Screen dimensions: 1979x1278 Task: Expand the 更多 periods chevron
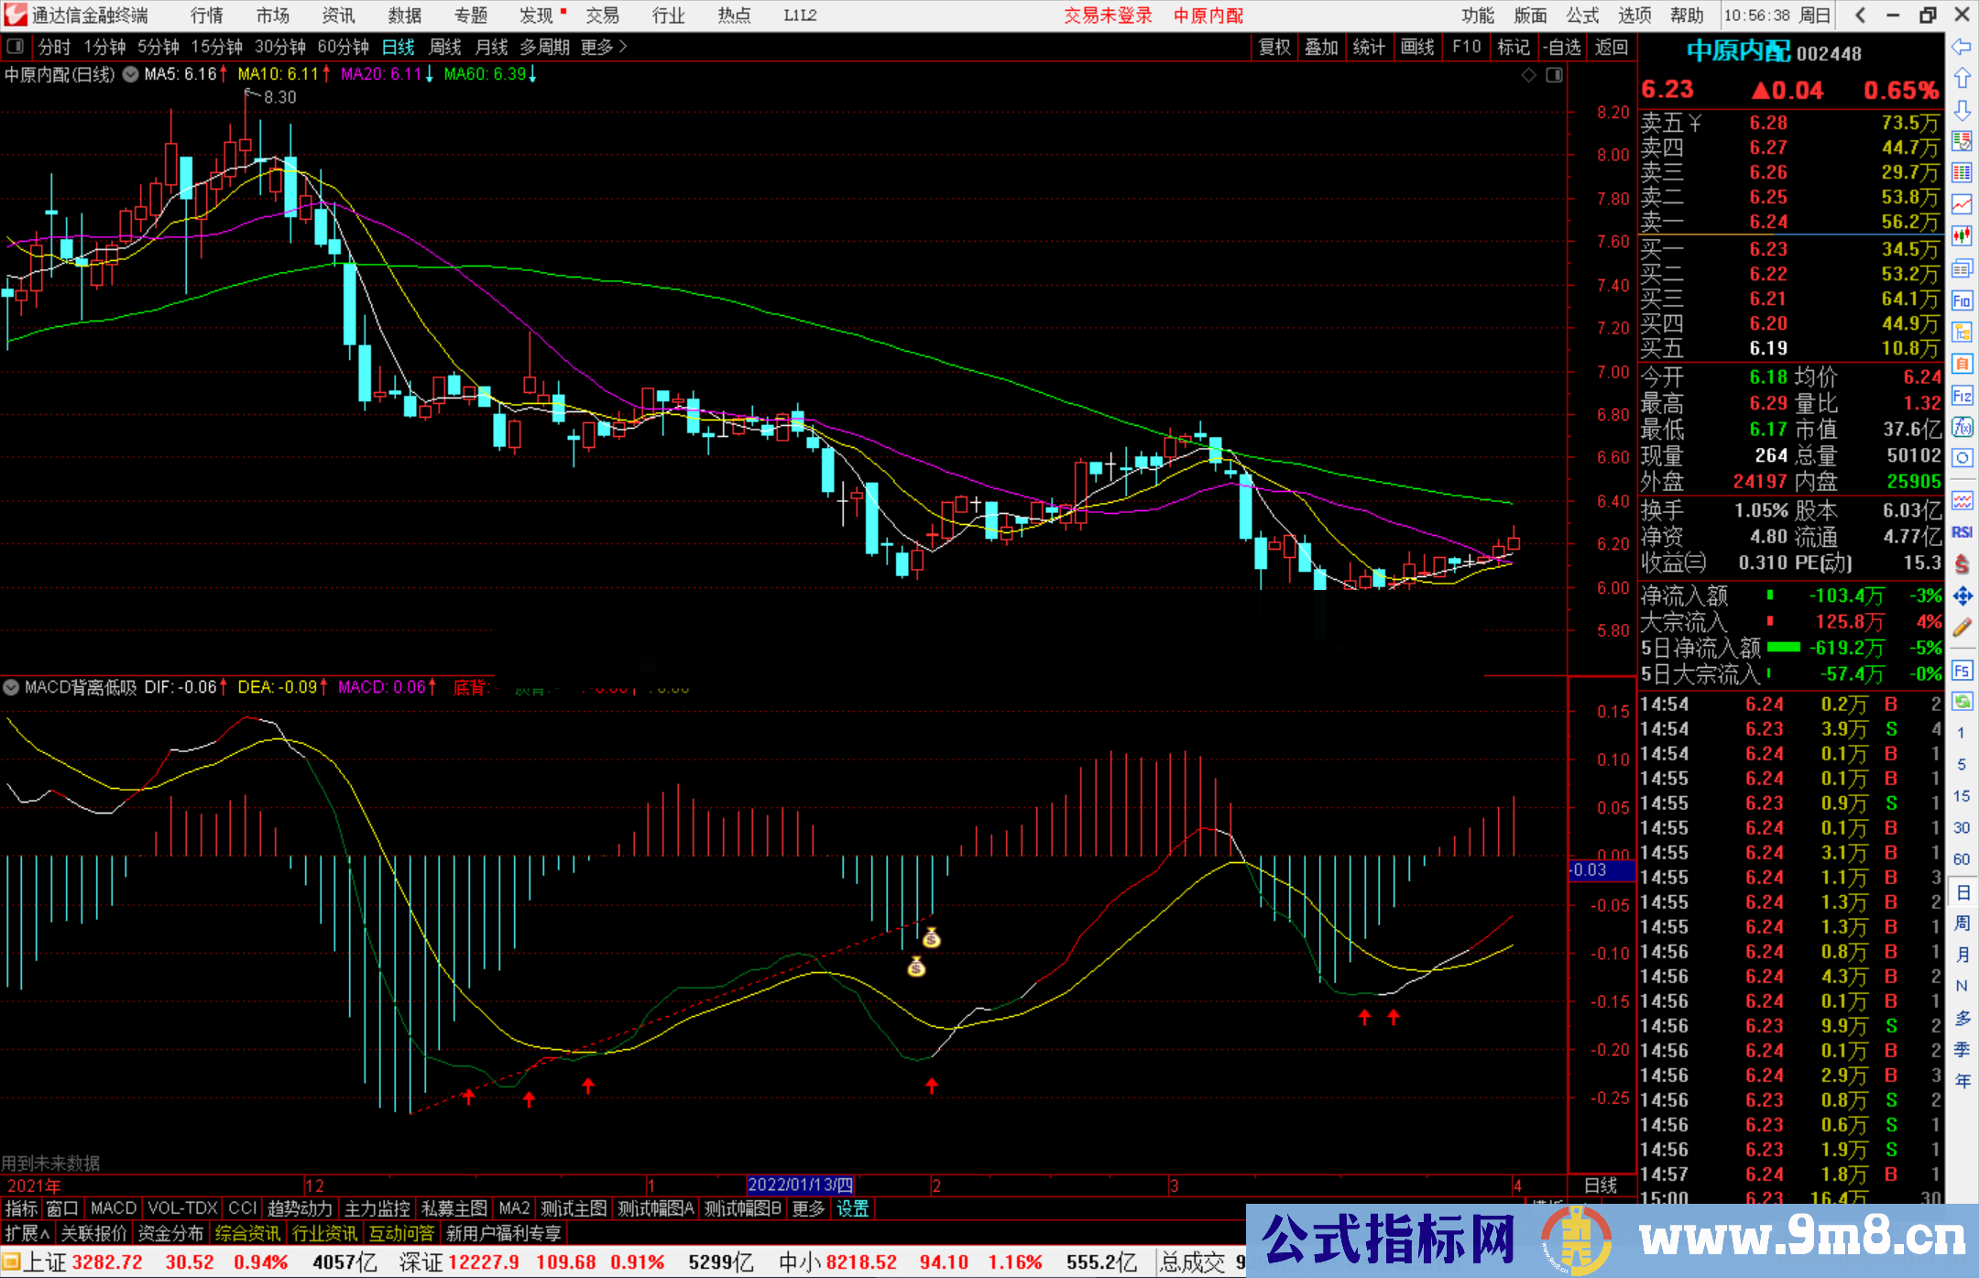pos(623,47)
